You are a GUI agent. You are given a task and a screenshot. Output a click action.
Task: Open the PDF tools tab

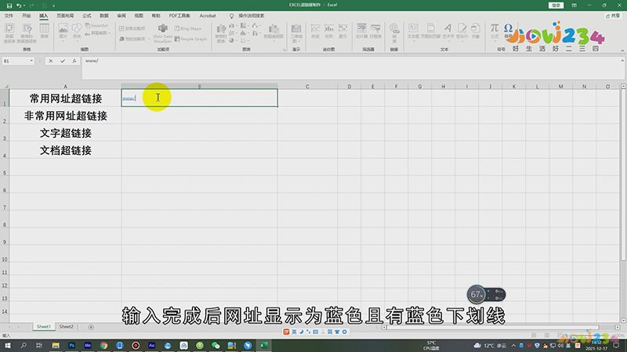tap(179, 16)
